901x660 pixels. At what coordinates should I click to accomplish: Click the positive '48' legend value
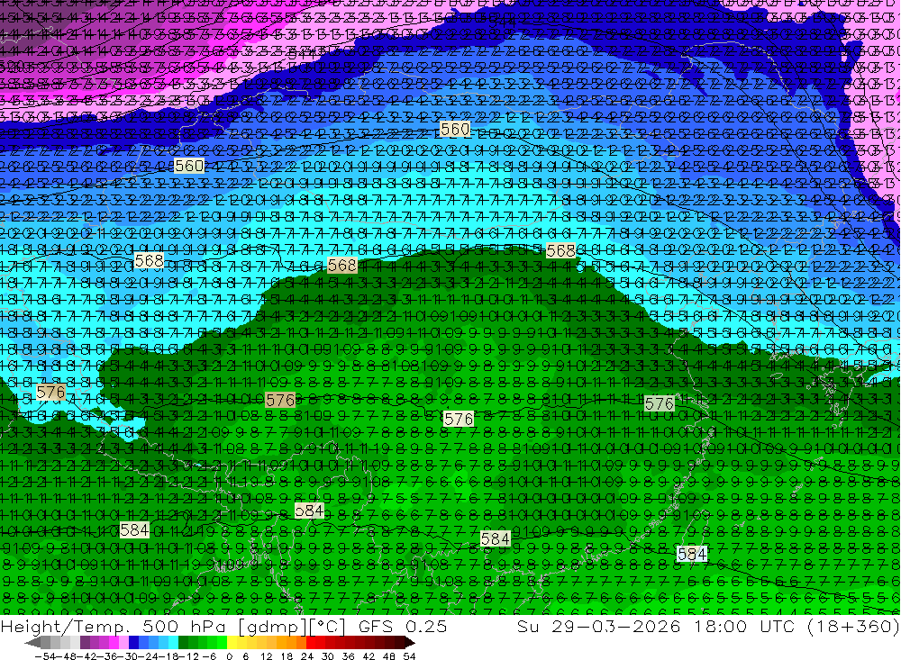click(389, 656)
